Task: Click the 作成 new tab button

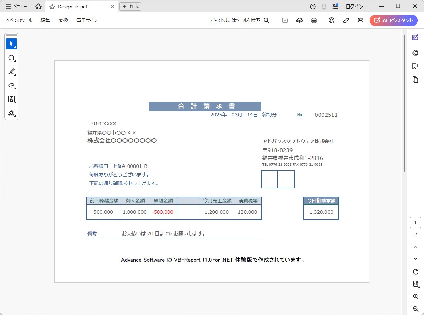Action: [x=130, y=7]
